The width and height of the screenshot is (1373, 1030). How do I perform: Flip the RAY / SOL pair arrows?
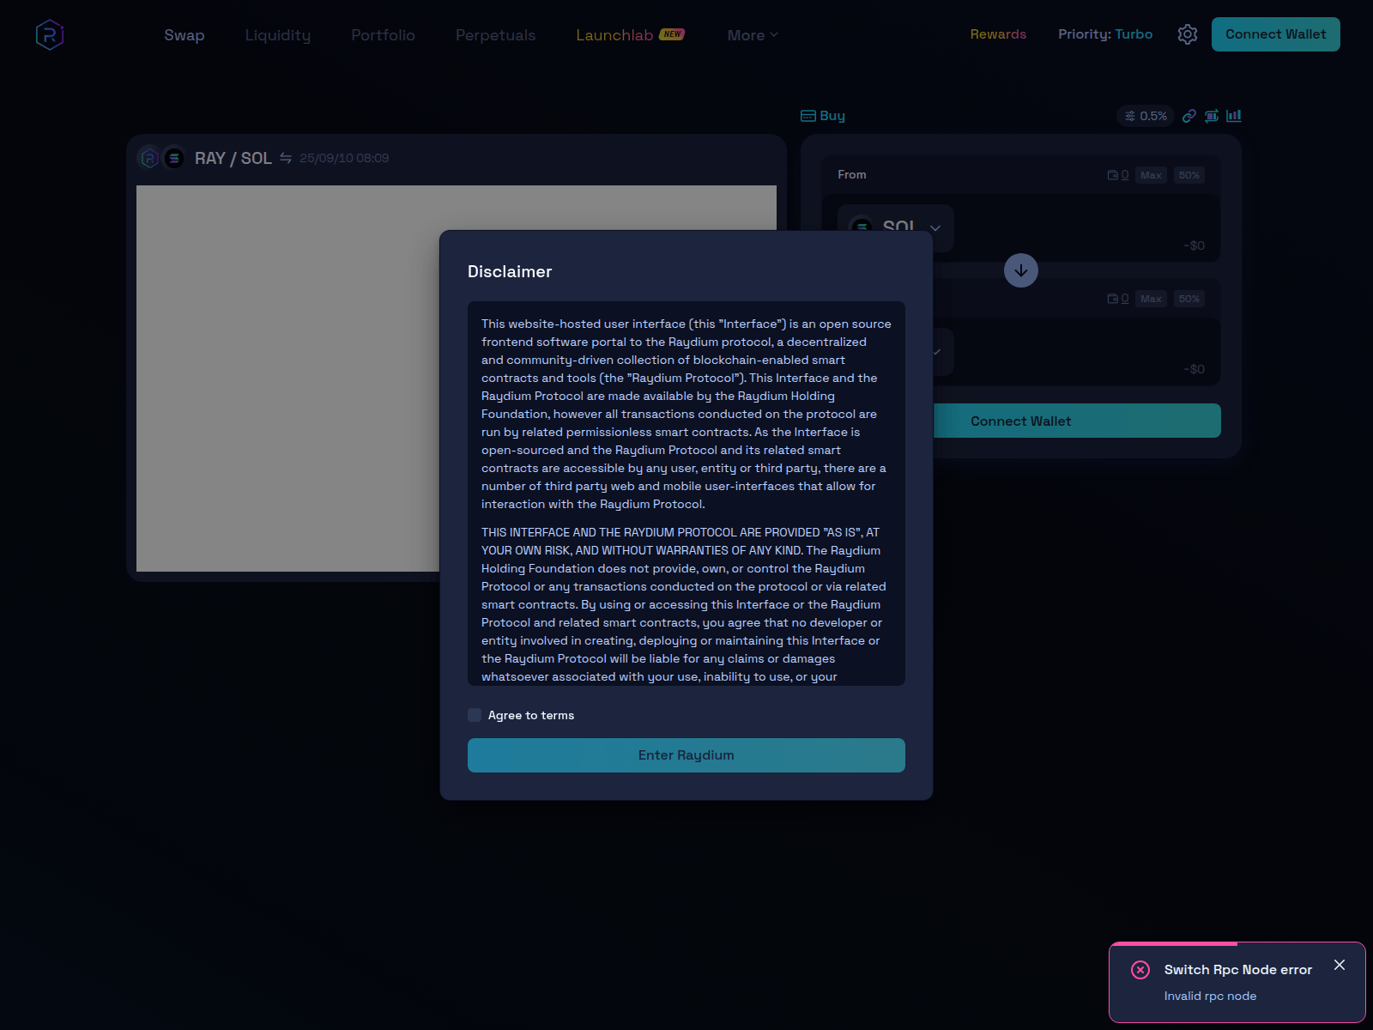(x=286, y=158)
